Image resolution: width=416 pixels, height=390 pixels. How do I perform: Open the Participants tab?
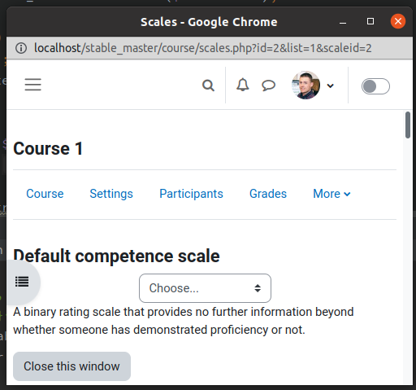click(191, 194)
